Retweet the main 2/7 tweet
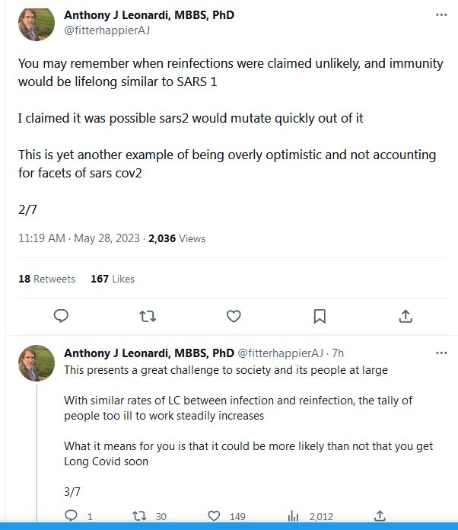 [148, 316]
